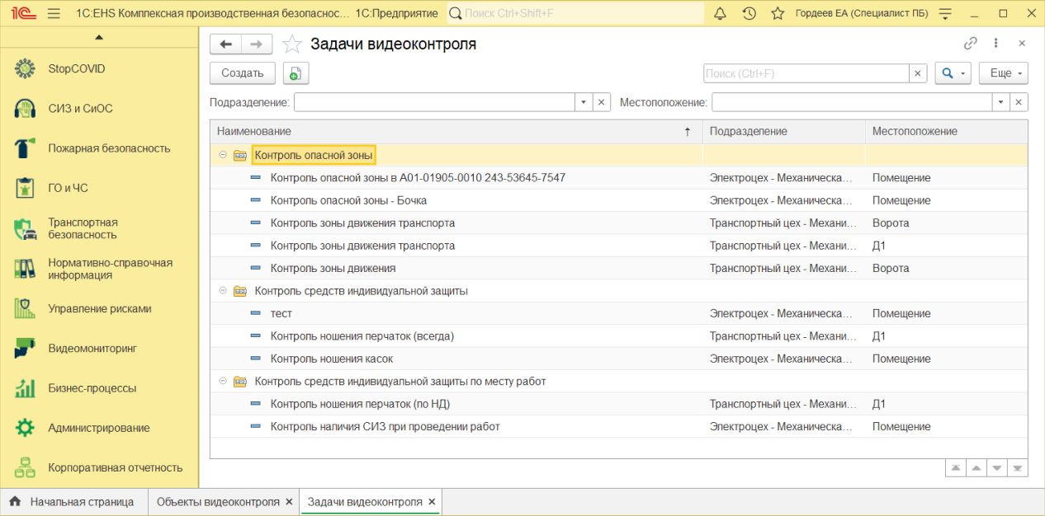Viewport: 1045px width, 516px height.
Task: Click the notifications bell icon
Action: [x=720, y=13]
